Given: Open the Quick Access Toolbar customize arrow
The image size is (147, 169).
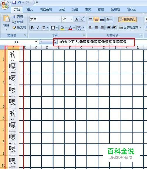Looking at the screenshot, I should [x=37, y=2].
